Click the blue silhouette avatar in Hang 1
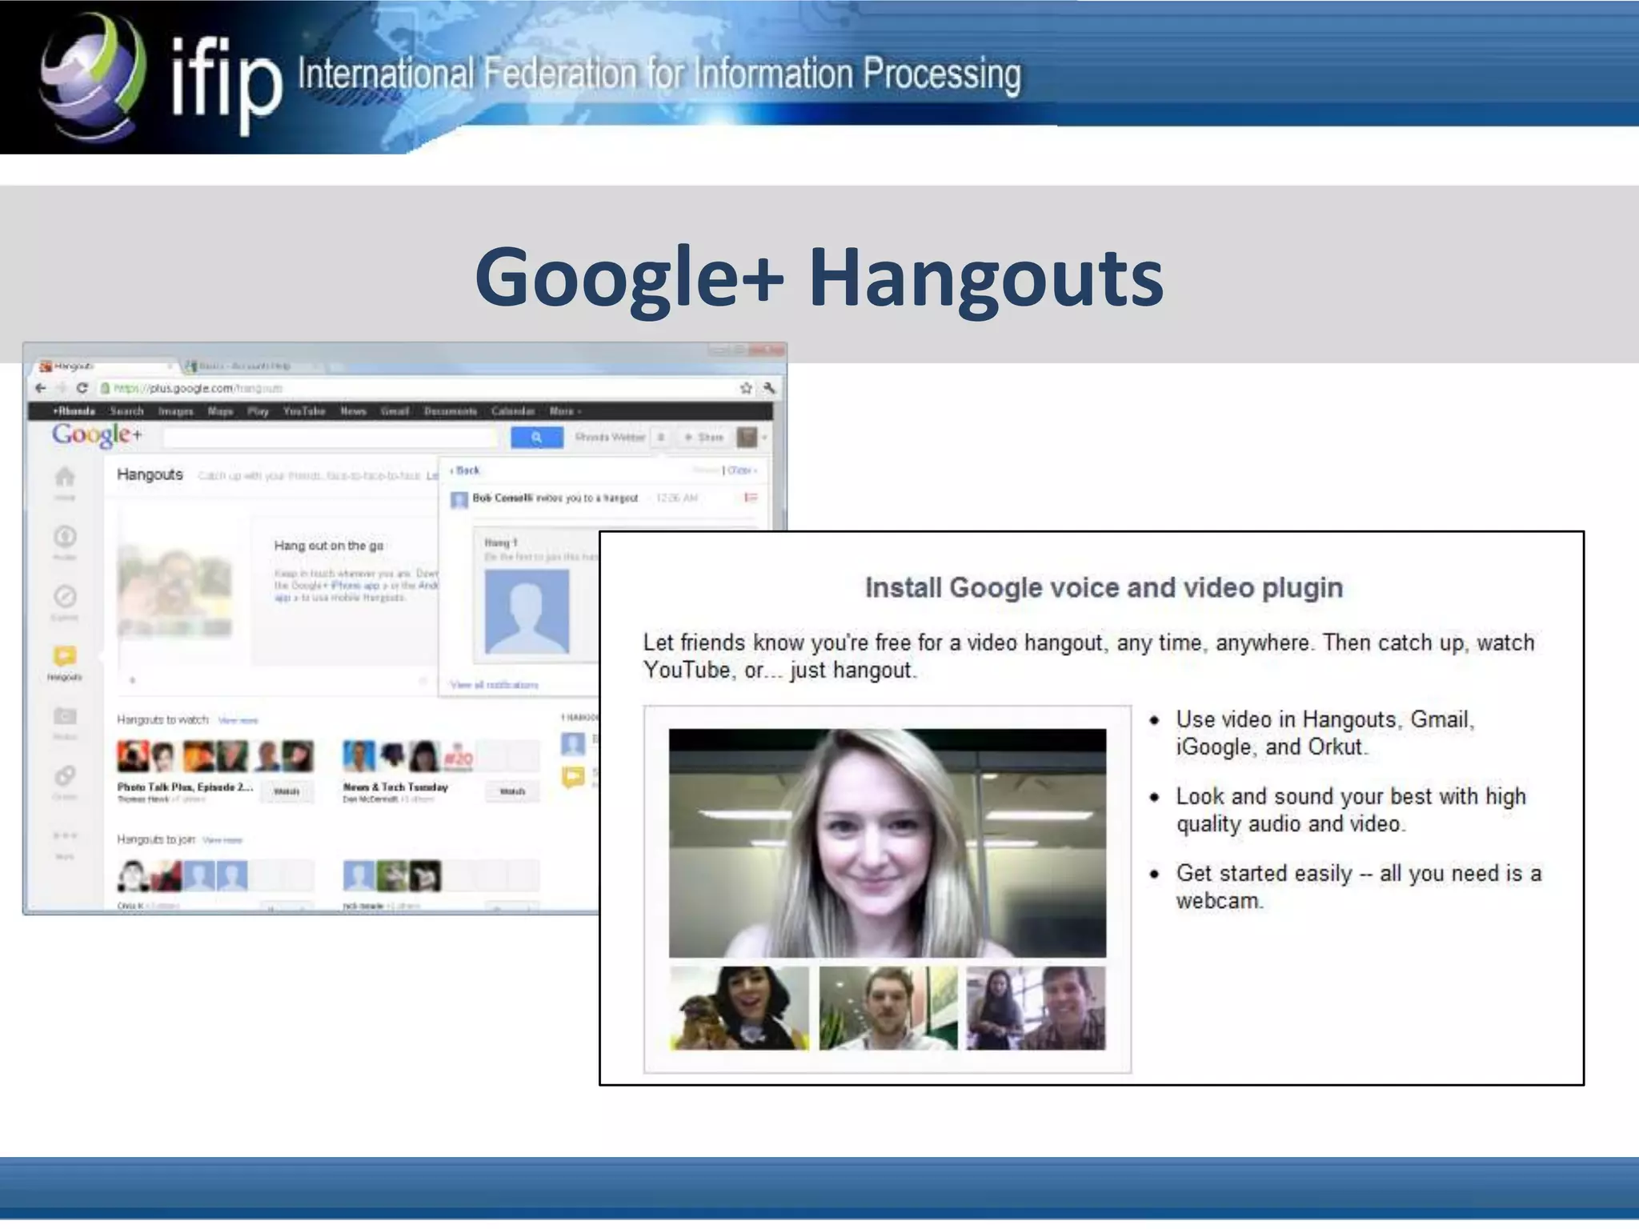 pyautogui.click(x=527, y=611)
